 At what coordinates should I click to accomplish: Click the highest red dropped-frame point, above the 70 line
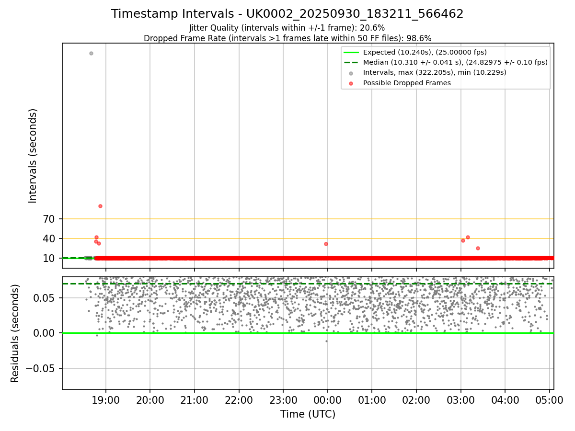(100, 206)
